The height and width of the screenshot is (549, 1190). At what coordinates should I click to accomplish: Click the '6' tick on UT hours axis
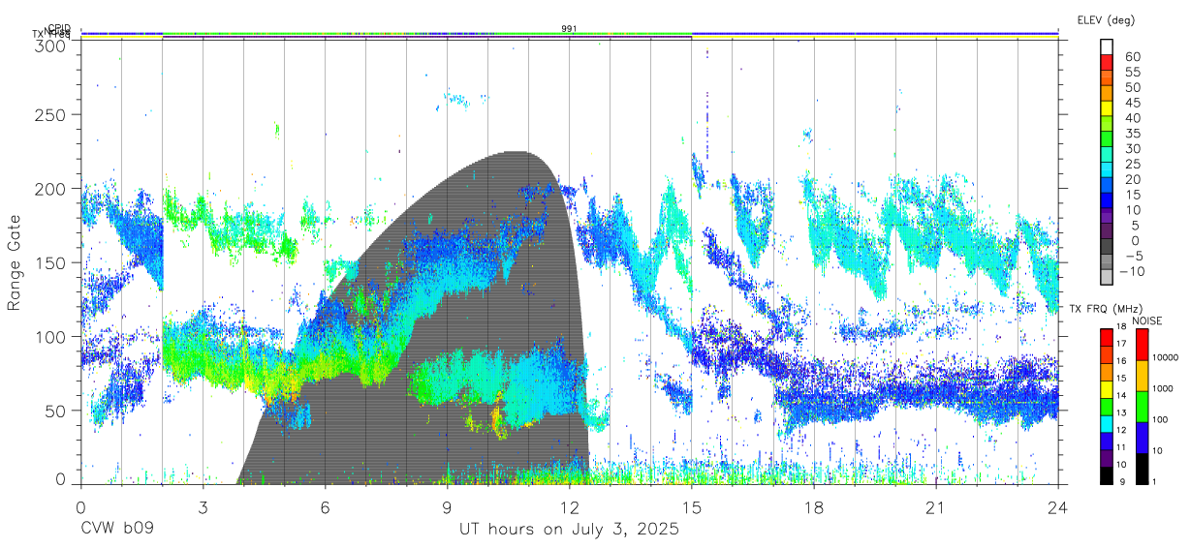pyautogui.click(x=325, y=507)
